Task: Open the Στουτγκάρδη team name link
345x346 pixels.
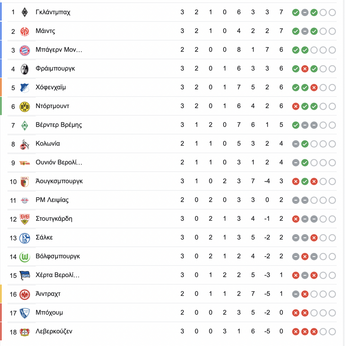Action: 54,219
